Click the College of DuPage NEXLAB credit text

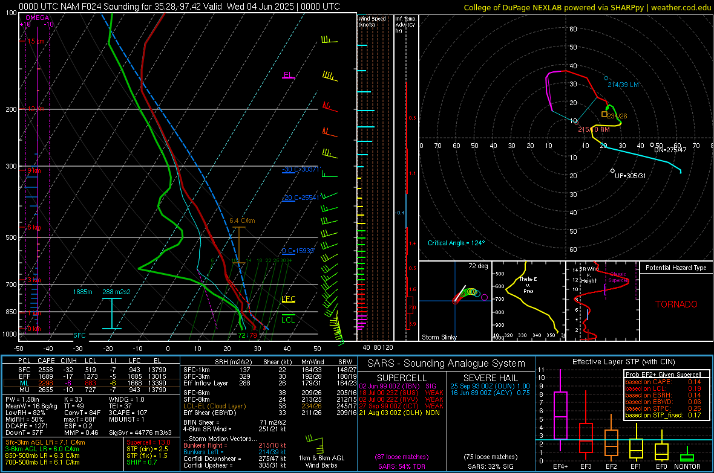(x=587, y=7)
